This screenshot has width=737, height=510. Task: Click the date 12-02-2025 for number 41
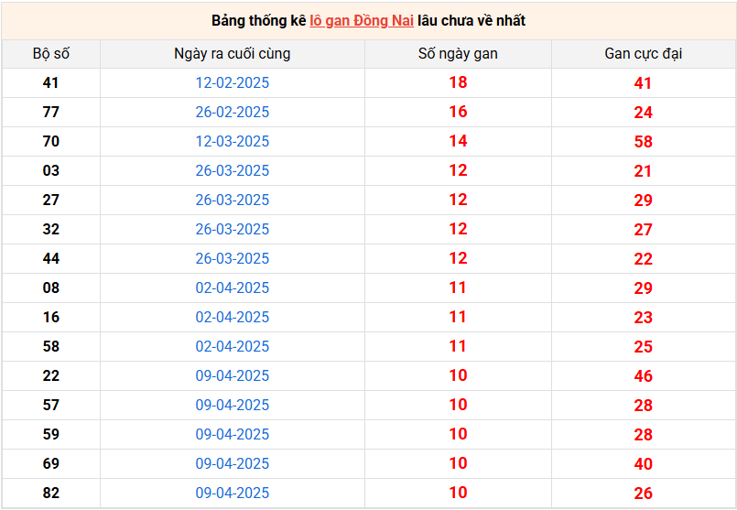233,83
